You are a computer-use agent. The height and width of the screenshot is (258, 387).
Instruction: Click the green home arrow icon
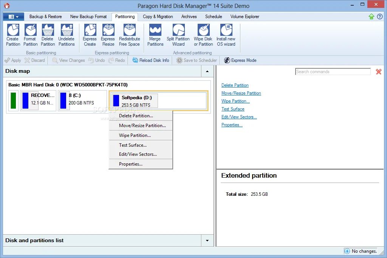[371, 17]
